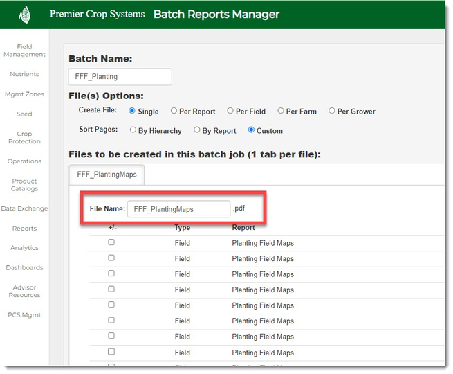Check the sixth Planting Field Maps row
Screen dimensions: 453x374
pyautogui.click(x=111, y=320)
